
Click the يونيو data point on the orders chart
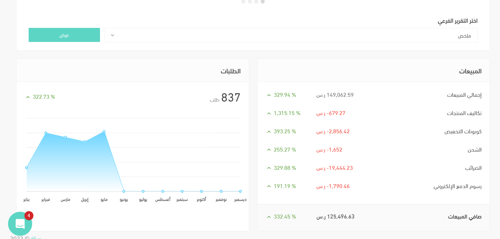coord(124,191)
